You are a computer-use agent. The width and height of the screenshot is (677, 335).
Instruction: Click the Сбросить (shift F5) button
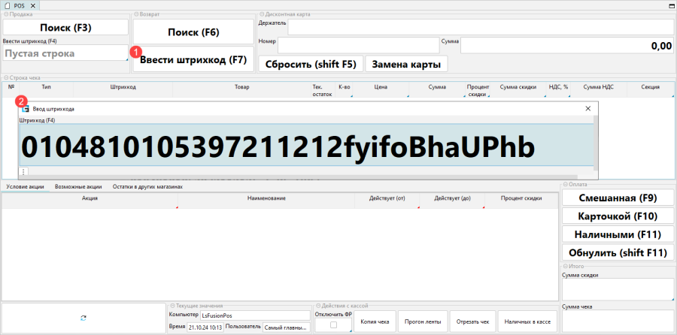pos(310,64)
